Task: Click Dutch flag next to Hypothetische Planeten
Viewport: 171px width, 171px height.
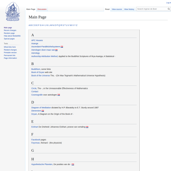Action: coord(73,164)
